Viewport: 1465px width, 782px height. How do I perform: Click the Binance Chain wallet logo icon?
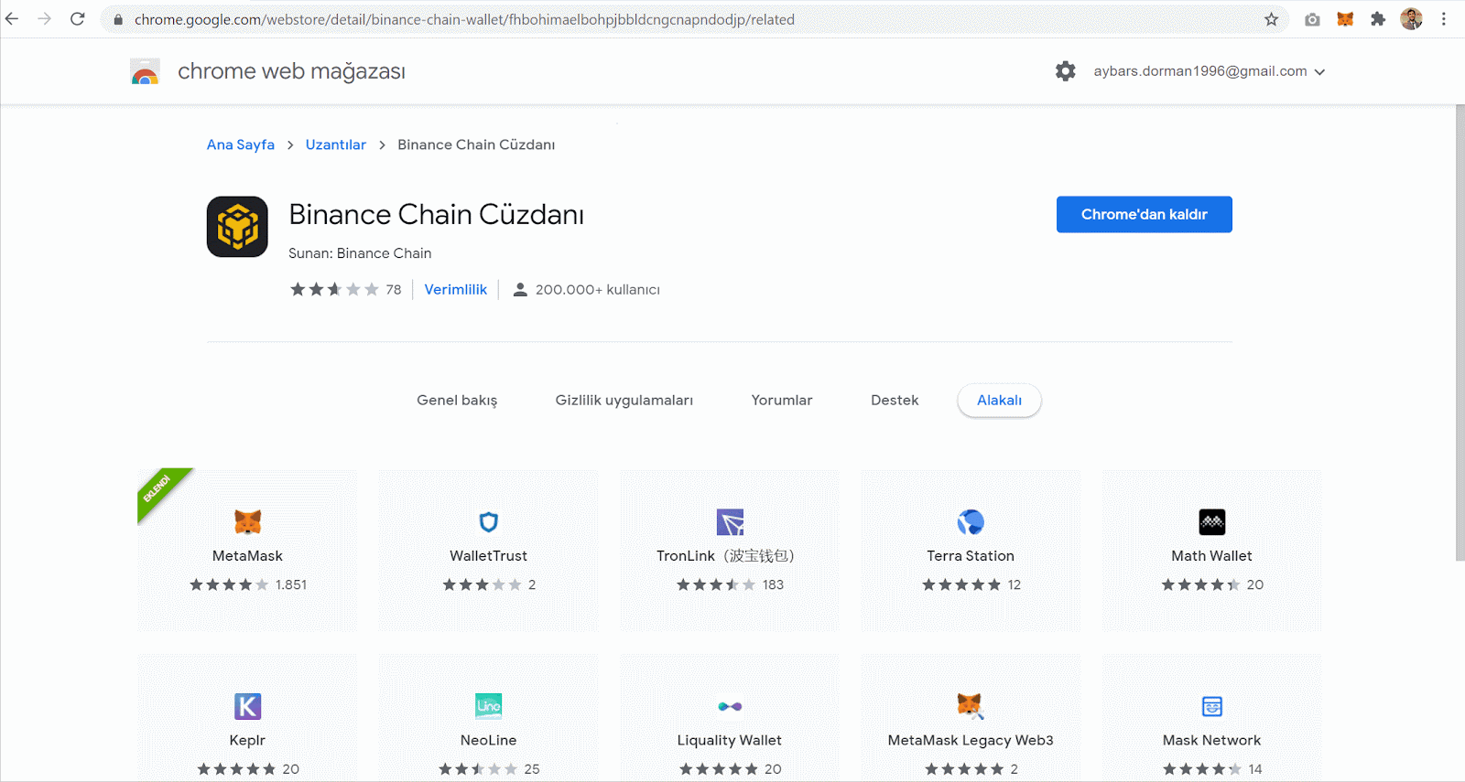(x=237, y=227)
